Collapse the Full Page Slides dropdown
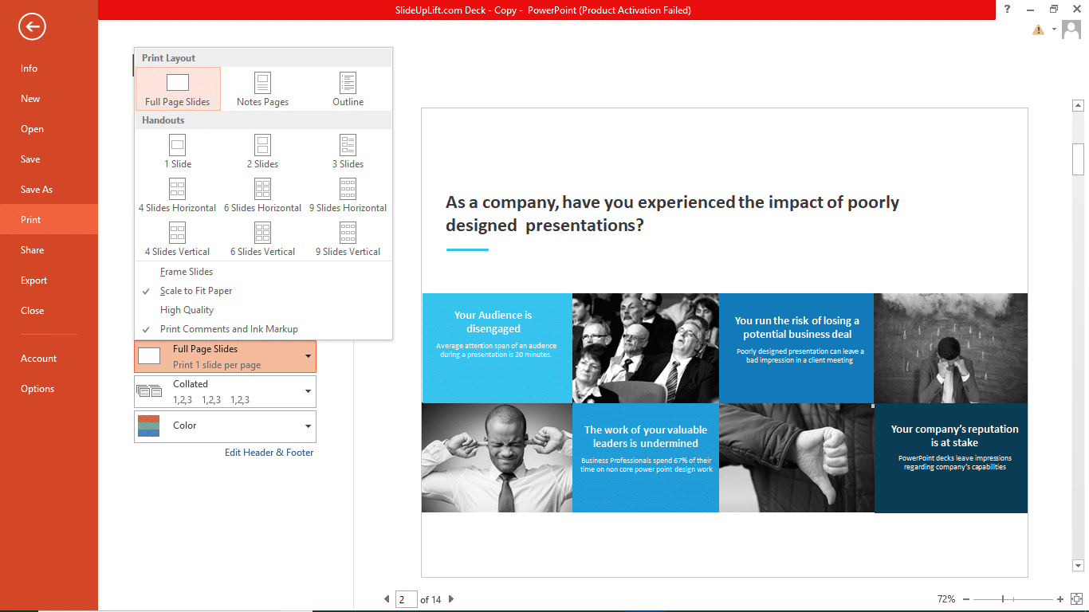The width and height of the screenshot is (1089, 612). 225,356
